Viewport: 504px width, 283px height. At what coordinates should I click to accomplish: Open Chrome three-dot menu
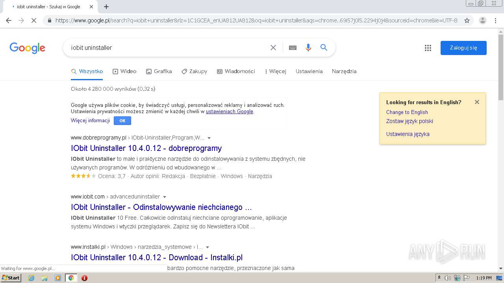(495, 20)
